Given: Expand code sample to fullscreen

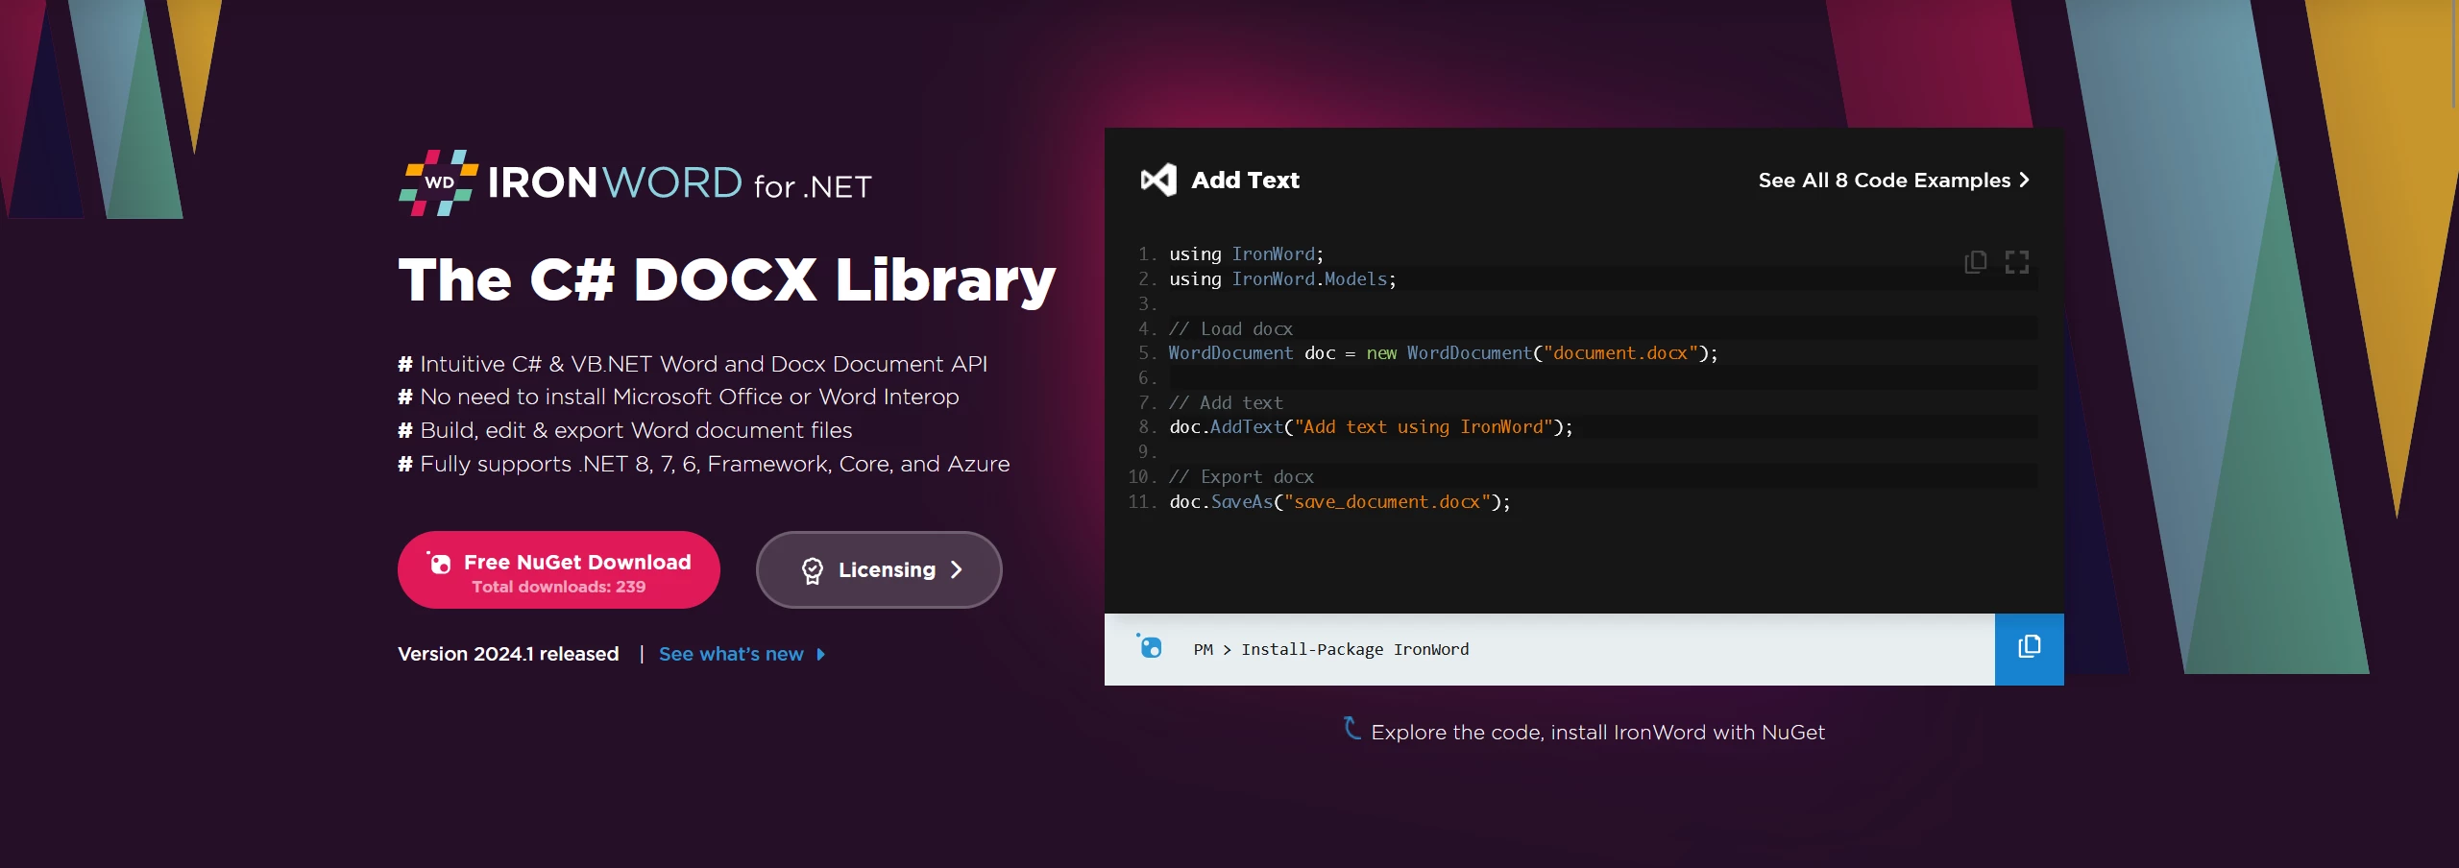Looking at the screenshot, I should tap(2017, 262).
